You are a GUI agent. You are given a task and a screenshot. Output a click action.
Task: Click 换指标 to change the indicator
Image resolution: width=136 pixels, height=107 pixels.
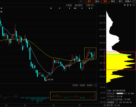click(x=90, y=85)
